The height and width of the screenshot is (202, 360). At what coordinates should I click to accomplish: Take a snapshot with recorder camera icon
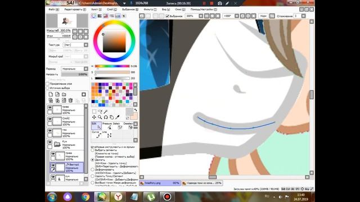[220, 3]
